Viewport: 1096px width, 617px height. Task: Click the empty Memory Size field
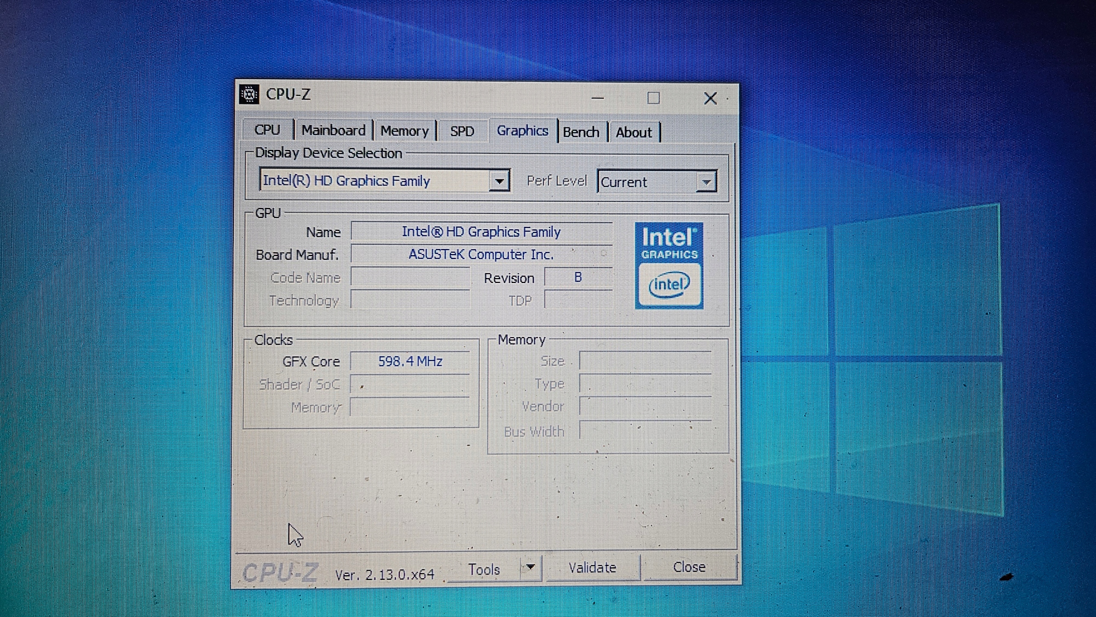(x=646, y=361)
